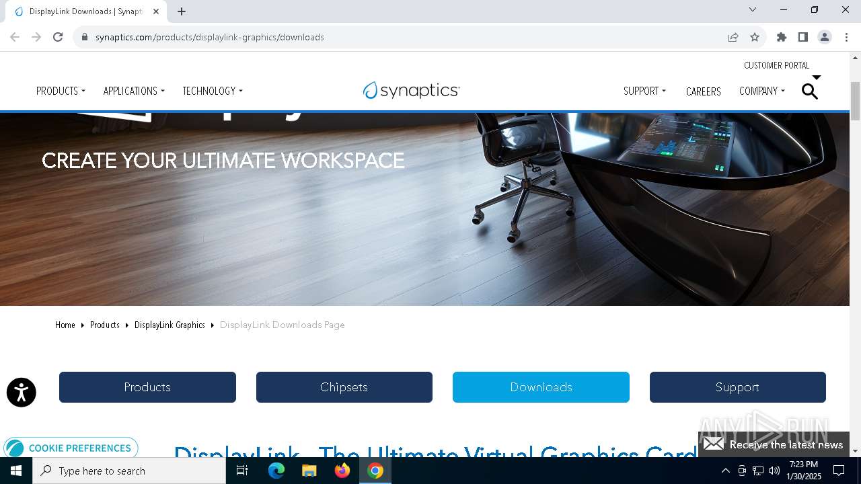
Task: Open the Chrome profile avatar
Action: 825,37
